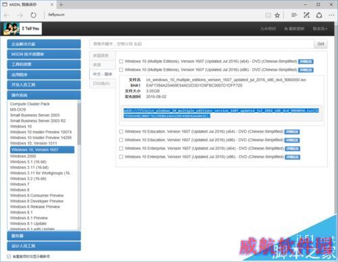
Task: Select MS-DOS in the list
Action: [x=18, y=109]
